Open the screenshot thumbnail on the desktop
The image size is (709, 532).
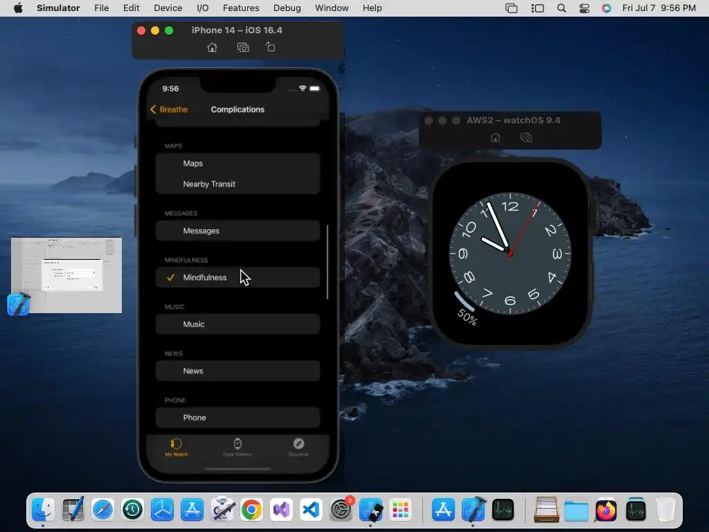pos(66,275)
